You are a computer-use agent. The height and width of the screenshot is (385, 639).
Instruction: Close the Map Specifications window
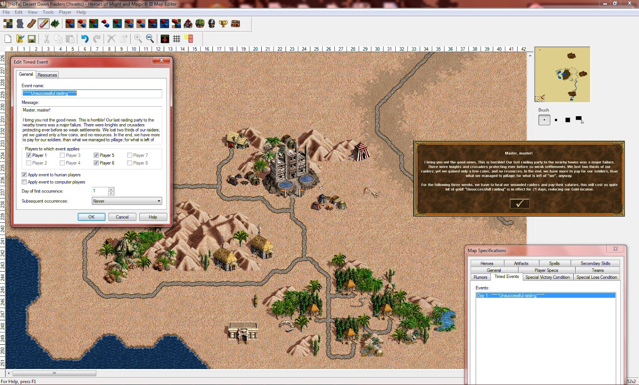[615, 249]
